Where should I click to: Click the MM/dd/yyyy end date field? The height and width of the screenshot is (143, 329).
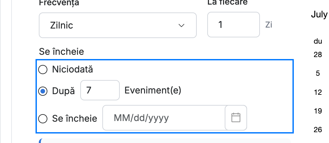click(x=164, y=118)
